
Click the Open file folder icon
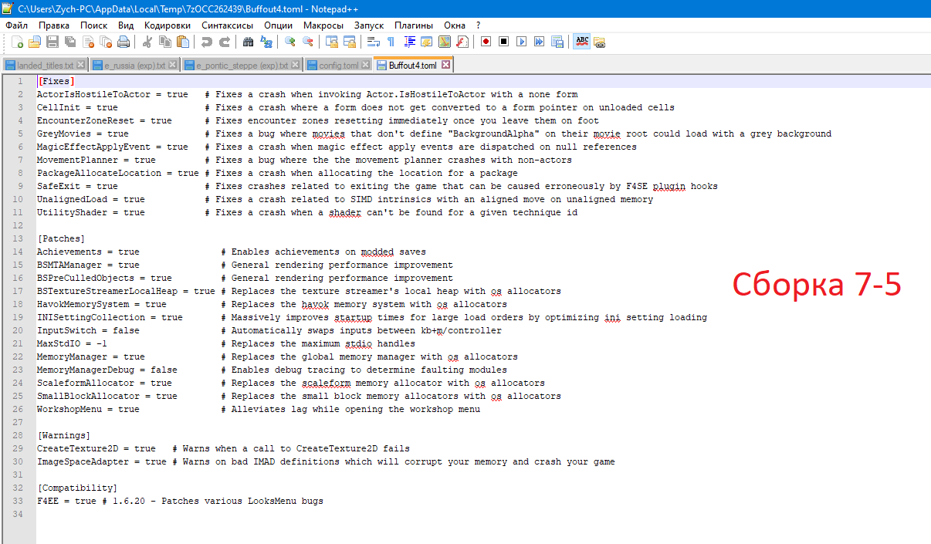click(34, 42)
